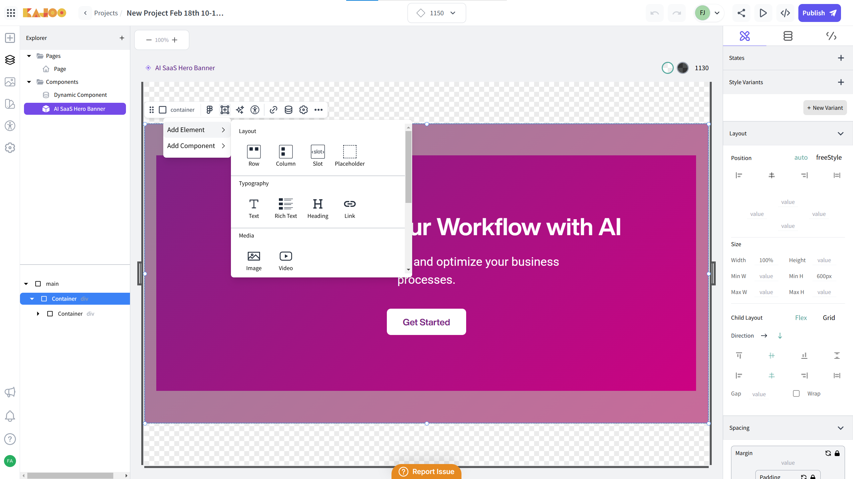Click the Publish button

[x=819, y=13]
